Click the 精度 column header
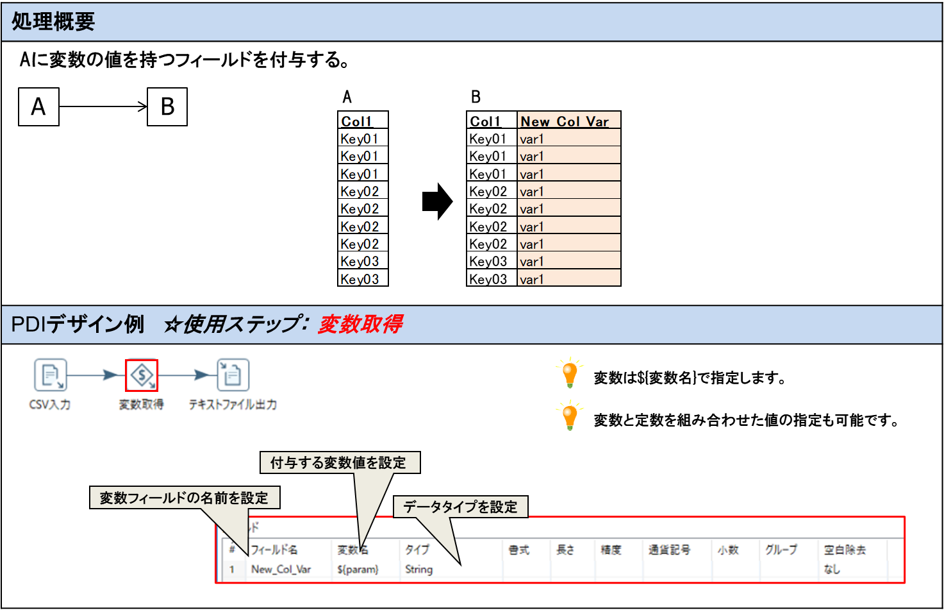Image resolution: width=944 pixels, height=610 pixels. (611, 550)
